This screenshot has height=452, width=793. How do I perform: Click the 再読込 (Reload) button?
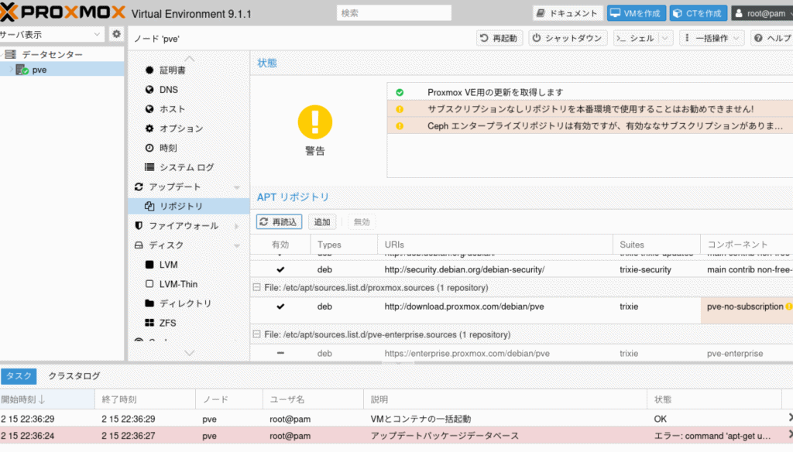(279, 222)
